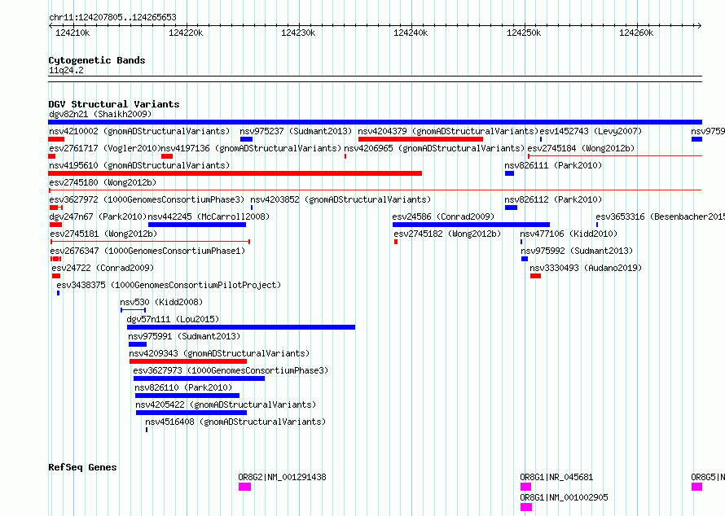This screenshot has width=725, height=516.
Task: Open nsv530 (Kidd2008) label
Action: point(161,302)
